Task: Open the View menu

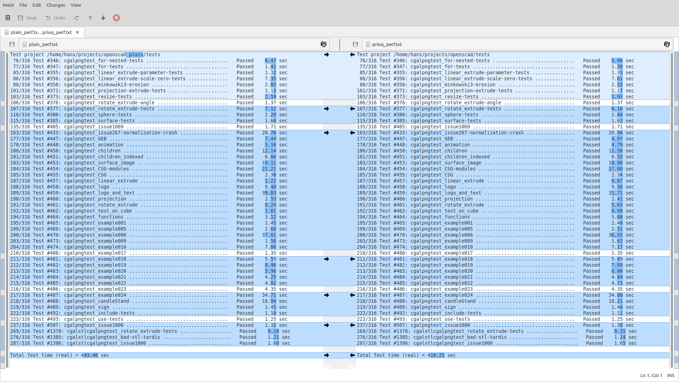Action: pyautogui.click(x=76, y=5)
